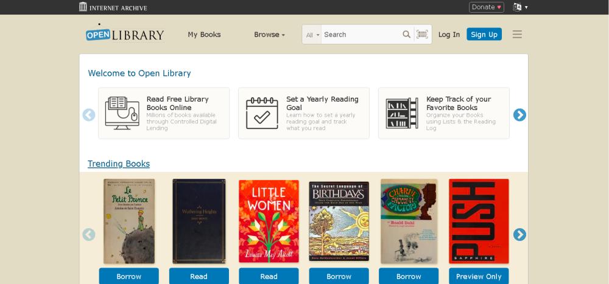Open the barcode scanner icon
This screenshot has width=609, height=284.
coord(422,35)
